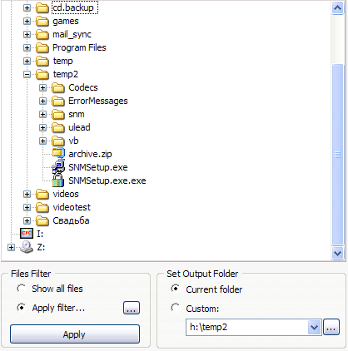Choose Custom output folder radio button
This screenshot has height=351, width=348.
point(175,308)
